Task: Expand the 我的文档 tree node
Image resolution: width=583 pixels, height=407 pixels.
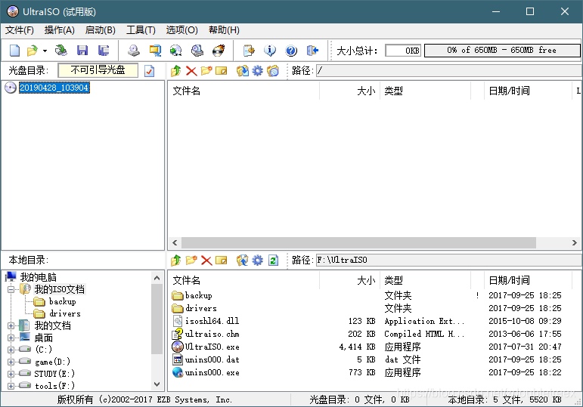Action: (x=11, y=325)
